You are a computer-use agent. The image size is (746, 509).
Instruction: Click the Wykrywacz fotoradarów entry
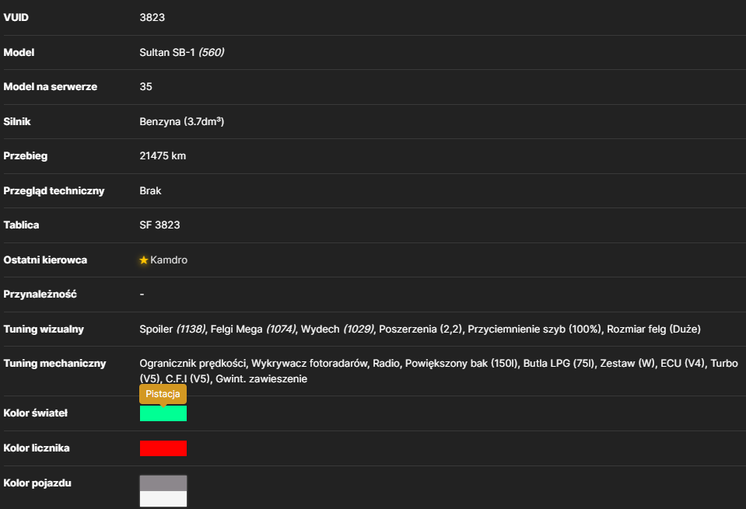310,364
